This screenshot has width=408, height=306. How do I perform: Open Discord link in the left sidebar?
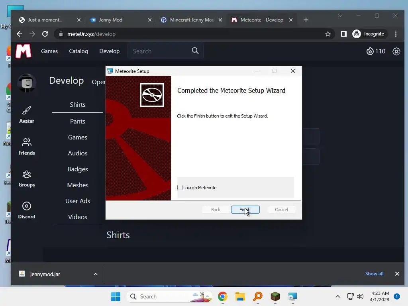(27, 210)
